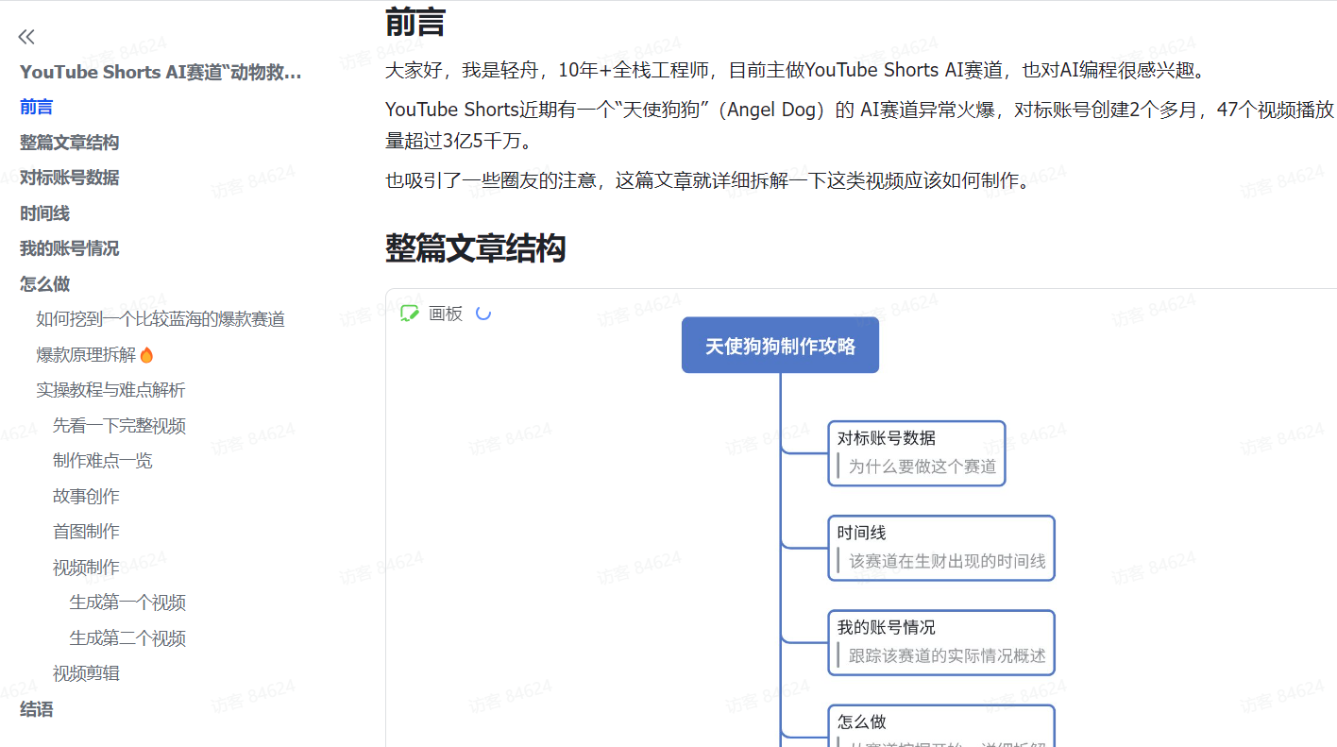1337x747 pixels.
Task: Open document title YouTube Shorts AI赛道 in outline
Action: point(161,72)
